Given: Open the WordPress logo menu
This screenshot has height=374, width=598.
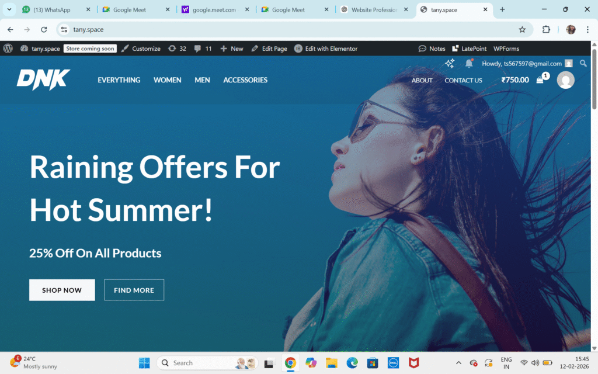Looking at the screenshot, I should point(8,49).
